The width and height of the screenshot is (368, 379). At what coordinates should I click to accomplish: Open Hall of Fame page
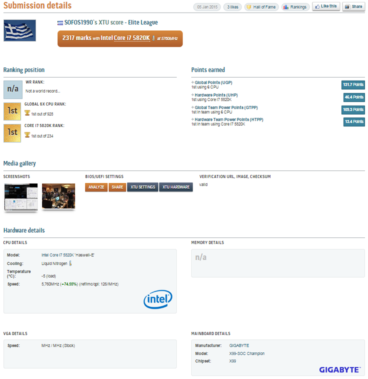point(262,7)
